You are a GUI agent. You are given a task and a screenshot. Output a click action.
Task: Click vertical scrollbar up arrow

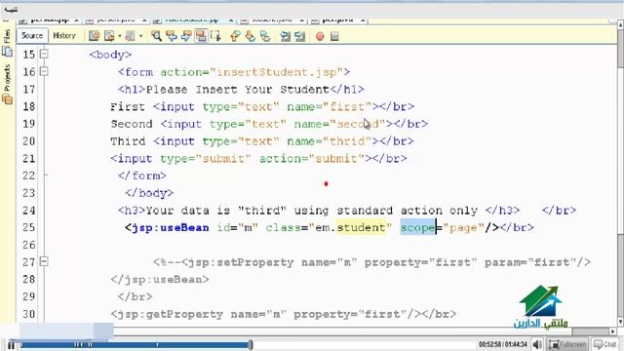(x=620, y=24)
